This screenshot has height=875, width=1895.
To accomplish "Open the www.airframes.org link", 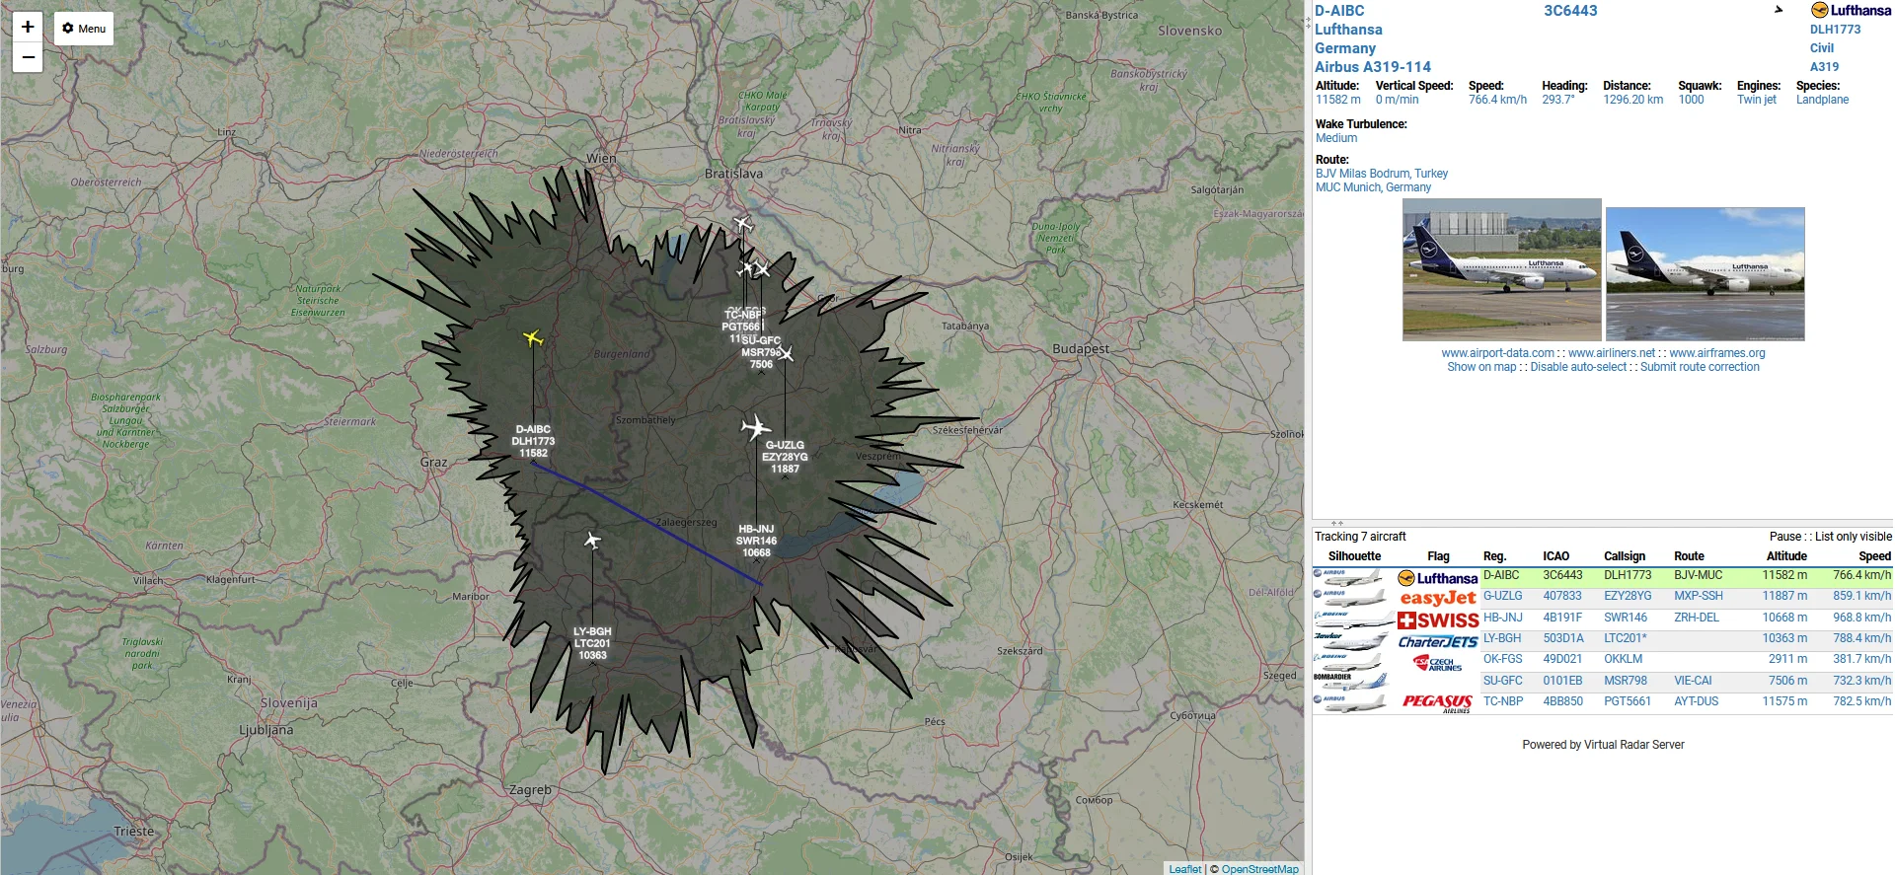I will tap(1717, 353).
